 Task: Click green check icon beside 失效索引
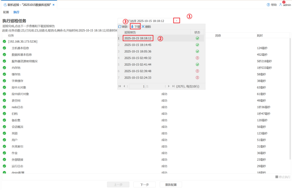pos(5,147)
